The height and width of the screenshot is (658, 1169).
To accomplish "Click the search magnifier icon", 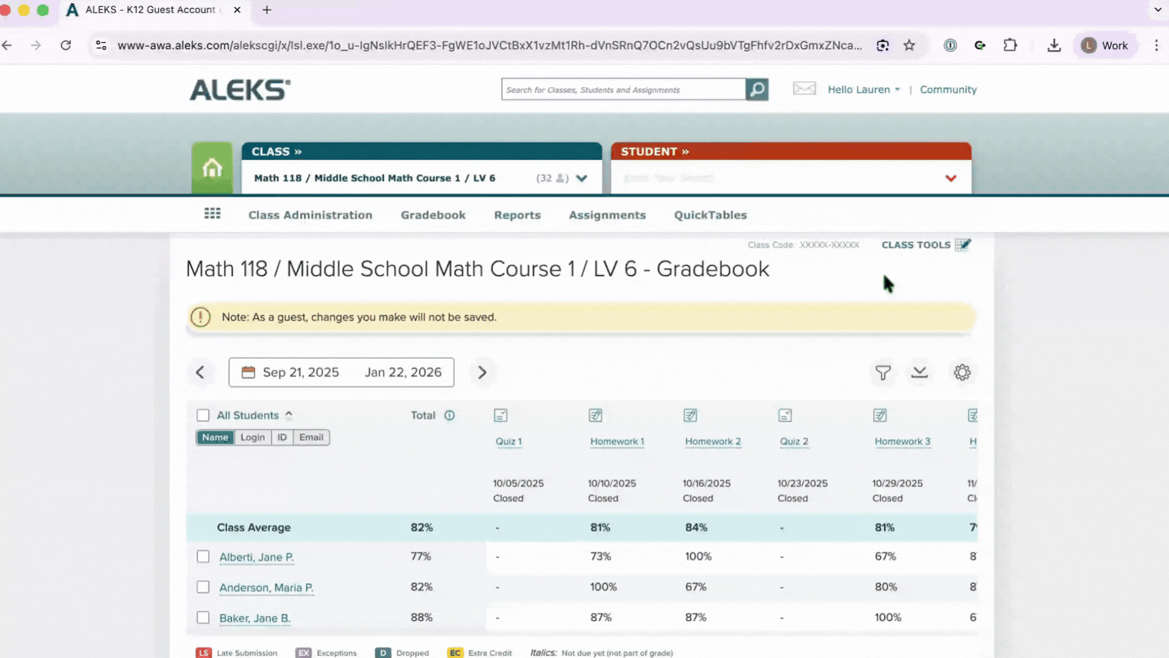I will (757, 89).
